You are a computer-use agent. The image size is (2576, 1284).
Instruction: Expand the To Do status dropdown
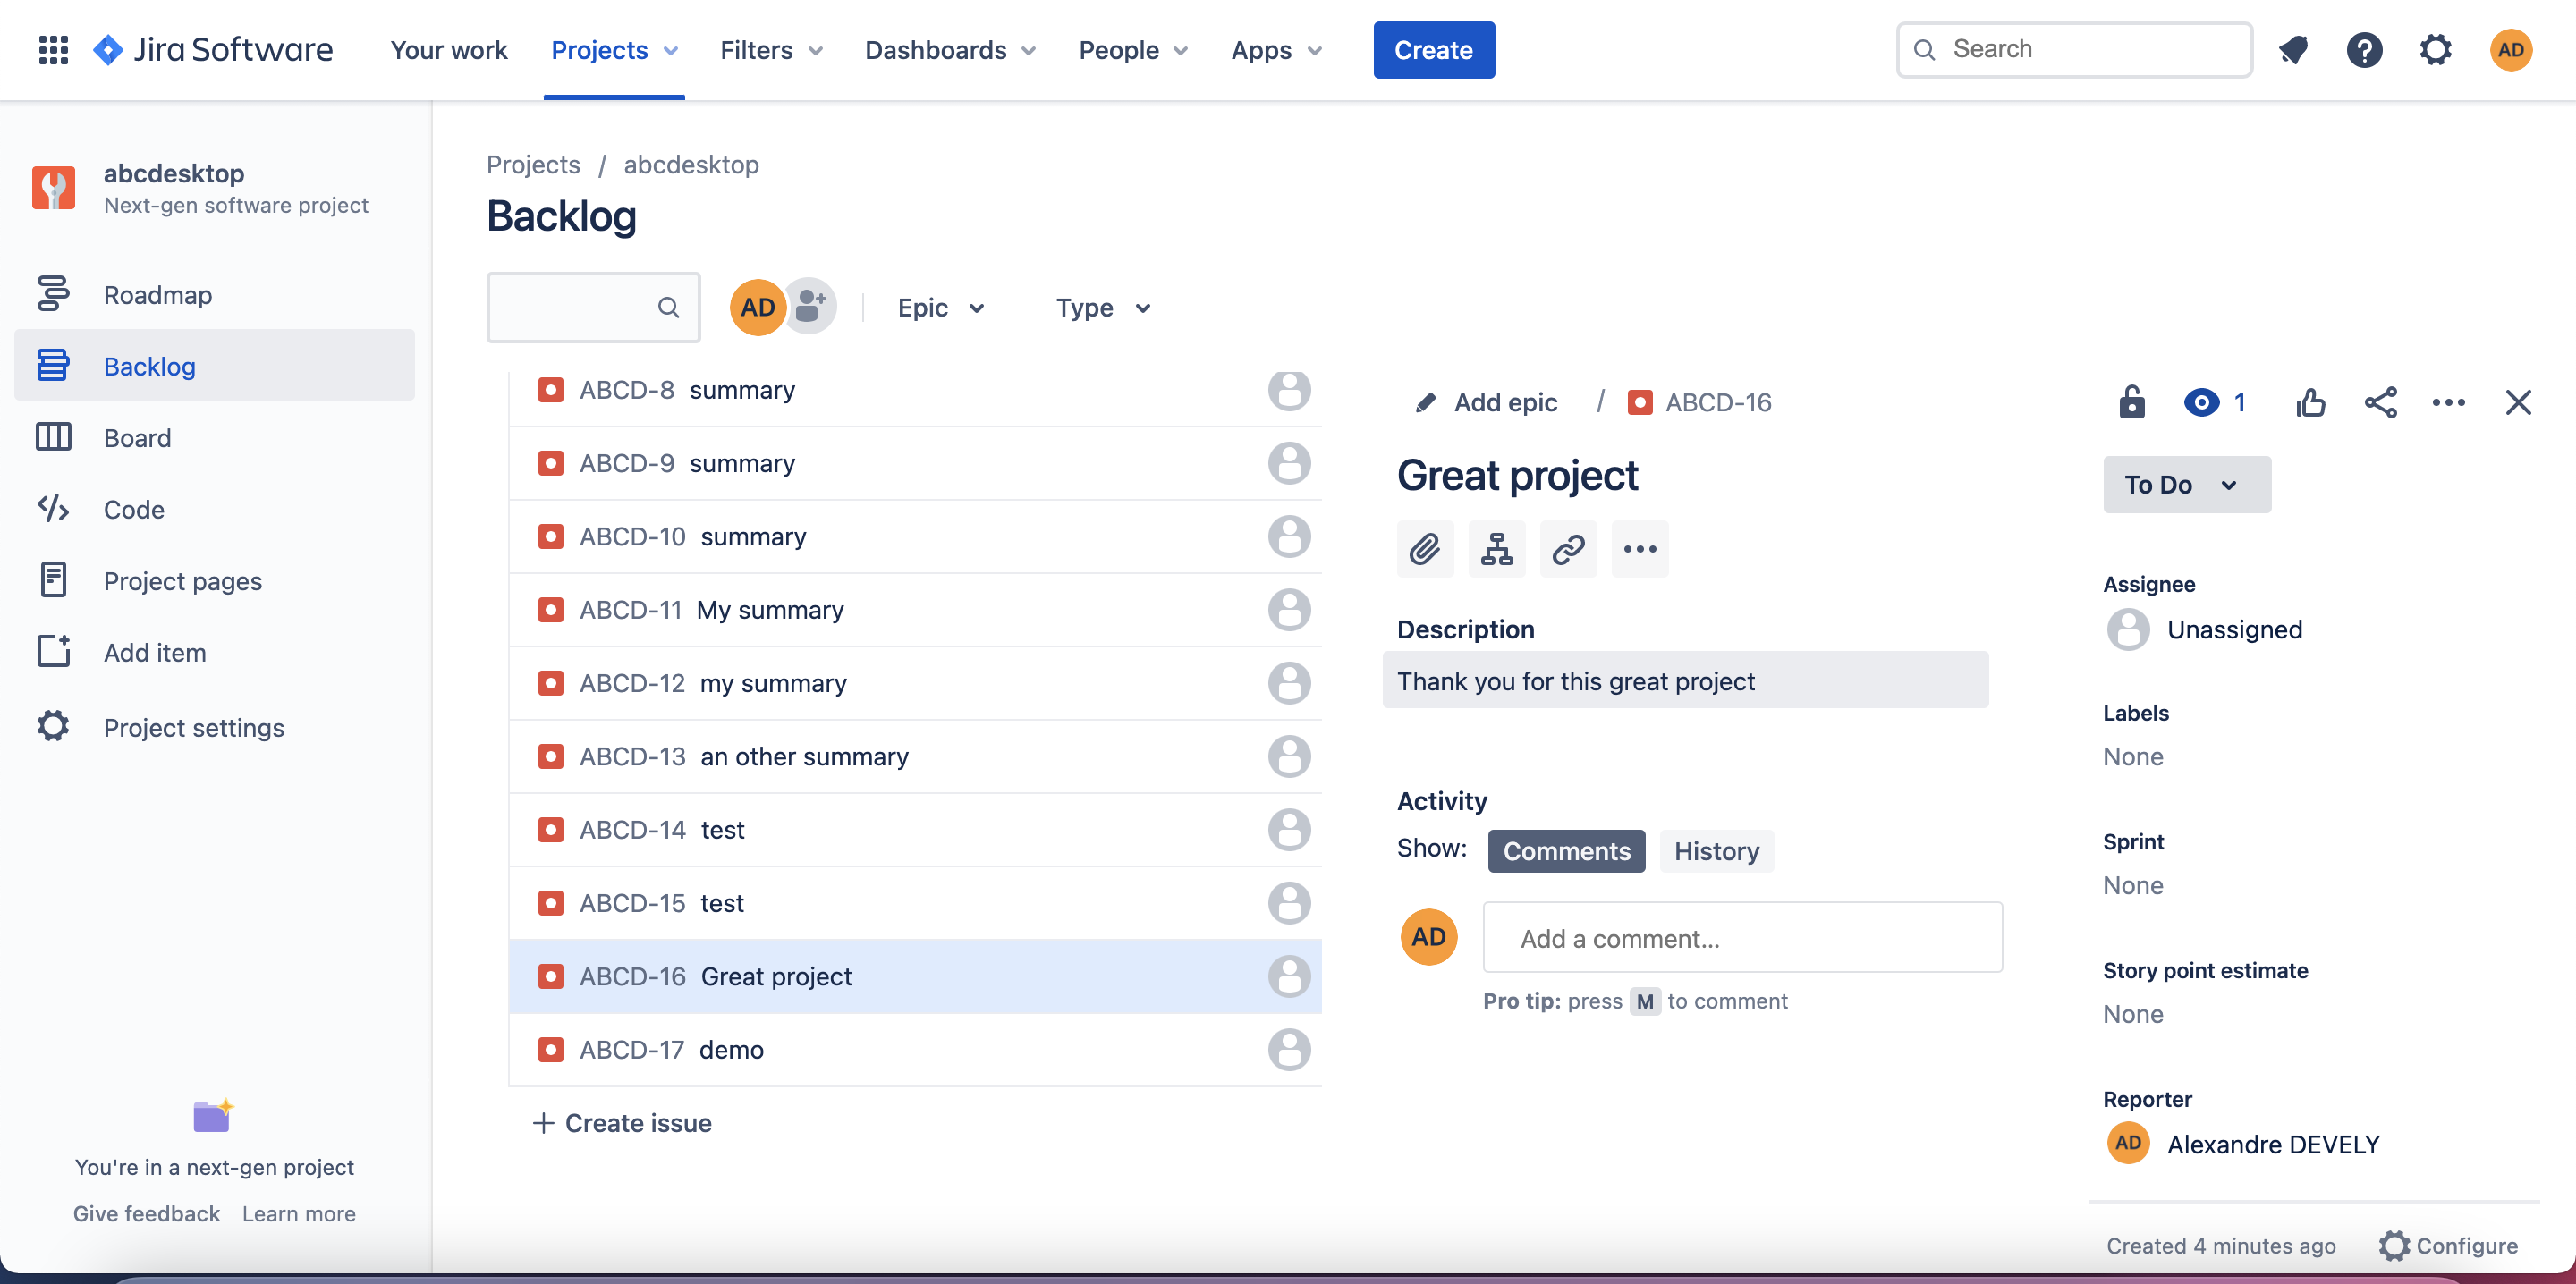coord(2183,483)
